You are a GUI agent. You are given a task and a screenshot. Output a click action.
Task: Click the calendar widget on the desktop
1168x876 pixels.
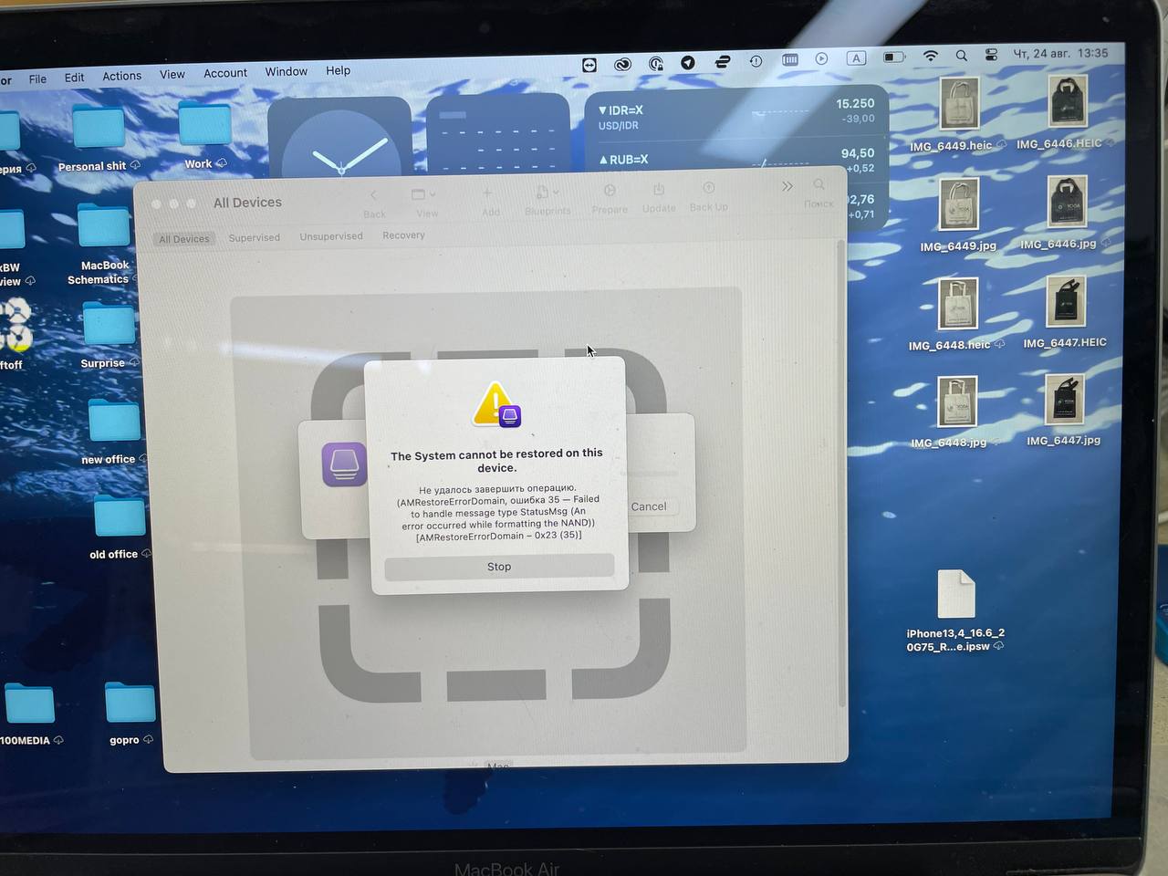pyautogui.click(x=498, y=134)
